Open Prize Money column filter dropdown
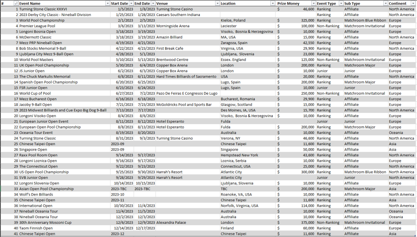Image resolution: width=417 pixels, height=237 pixels. (313, 3)
